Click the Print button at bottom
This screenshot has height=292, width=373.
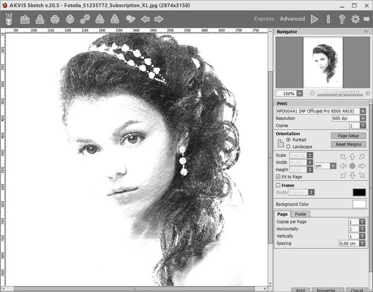pyautogui.click(x=301, y=290)
